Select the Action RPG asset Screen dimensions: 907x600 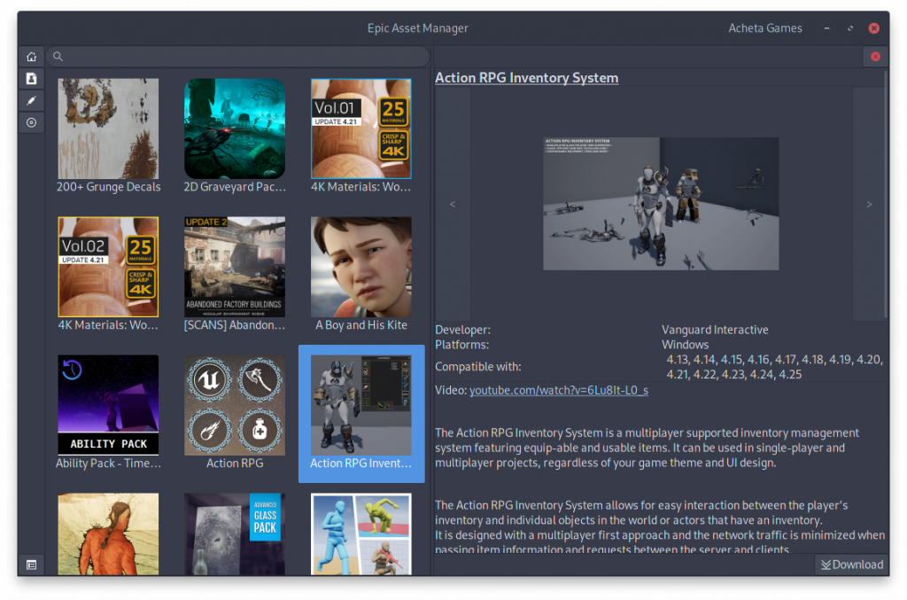235,413
